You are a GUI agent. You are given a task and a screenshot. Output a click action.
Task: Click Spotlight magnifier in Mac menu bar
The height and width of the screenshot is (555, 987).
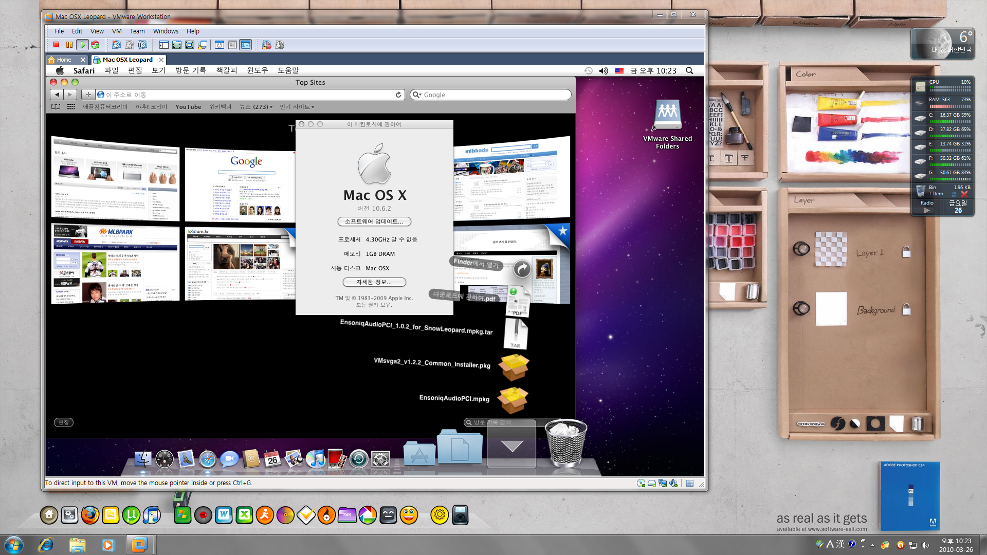point(689,70)
